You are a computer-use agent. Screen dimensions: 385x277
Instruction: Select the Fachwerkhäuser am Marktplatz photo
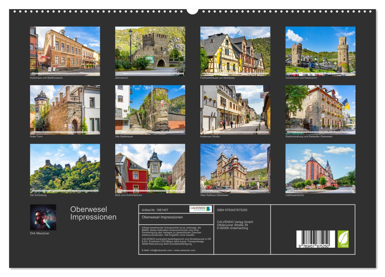click(235, 51)
